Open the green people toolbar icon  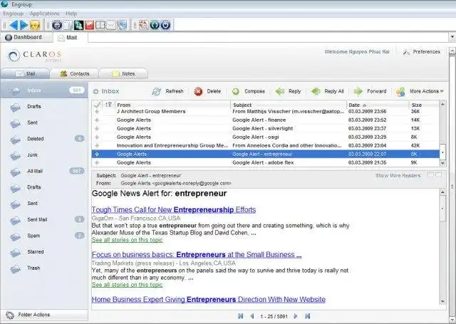[x=78, y=25]
